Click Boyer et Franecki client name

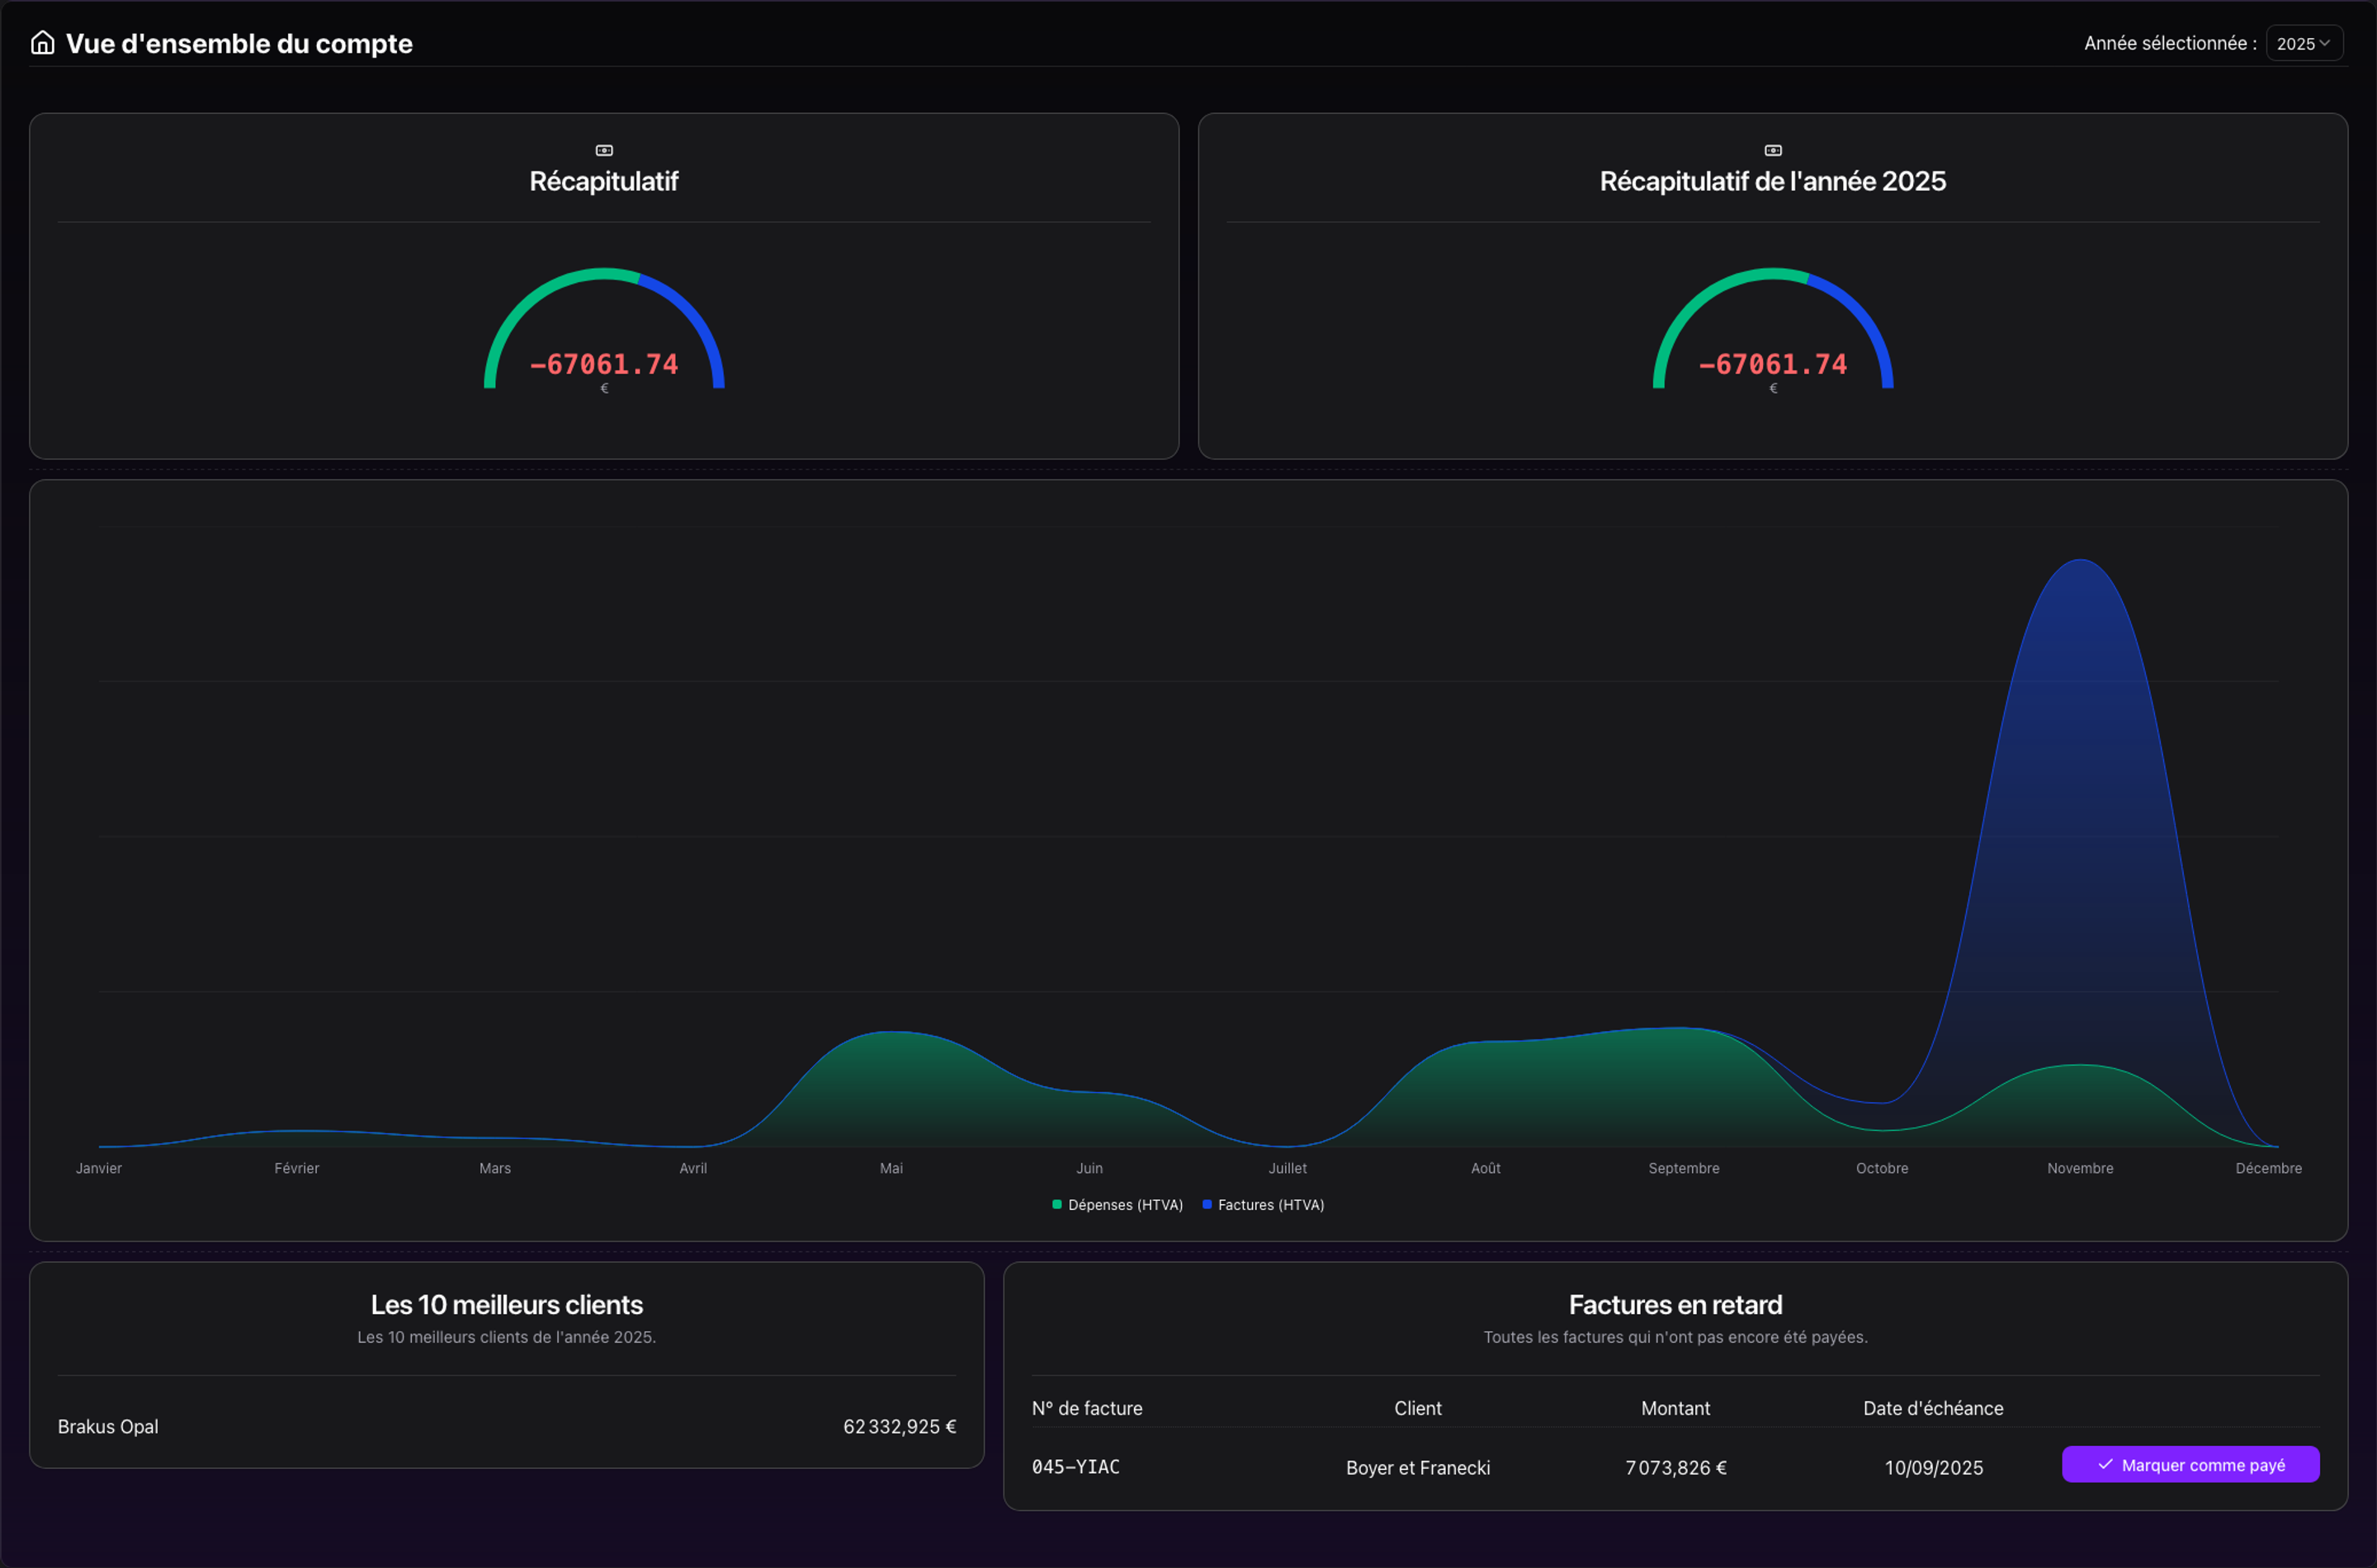pos(1418,1468)
